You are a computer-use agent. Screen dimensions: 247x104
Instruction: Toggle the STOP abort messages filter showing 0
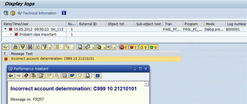point(124,47)
